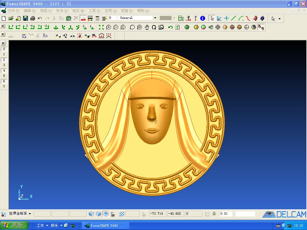Screen dimensions: 307x230
Task: Toggle the highlighted third cube plane button
Action: pos(106,214)
